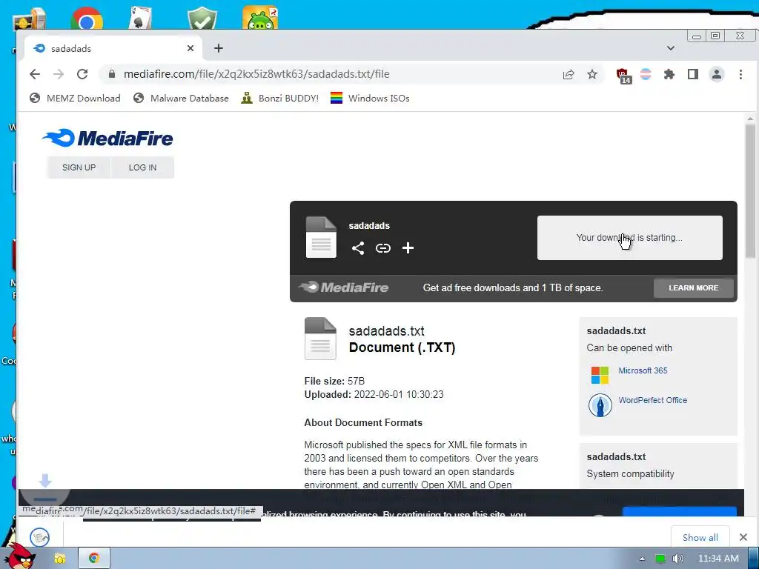Viewport: 759px width, 569px height.
Task: Close the sadadads tab
Action: pos(190,48)
